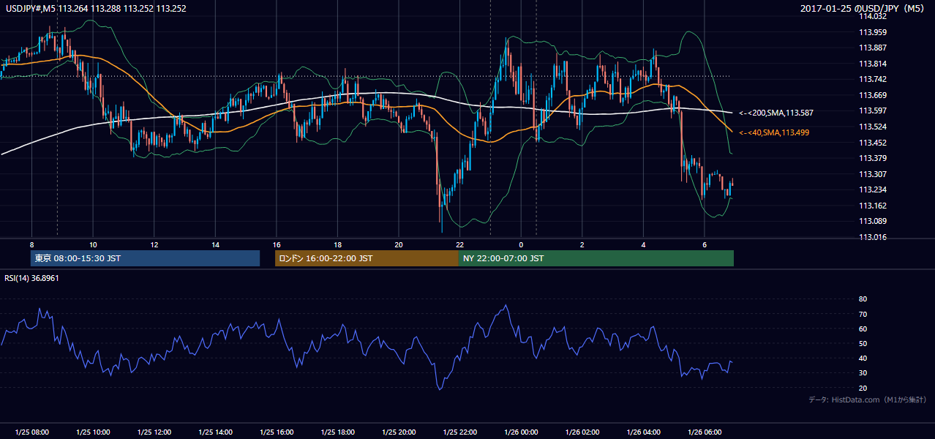The height and width of the screenshot is (439, 935).
Task: Click the 1/25 12:00 time axis label
Action: tap(154, 432)
